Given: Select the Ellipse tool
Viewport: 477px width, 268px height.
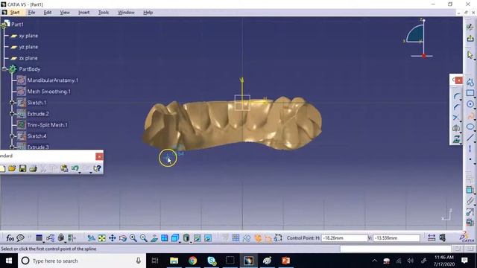Looking at the screenshot, I should 470,127.
